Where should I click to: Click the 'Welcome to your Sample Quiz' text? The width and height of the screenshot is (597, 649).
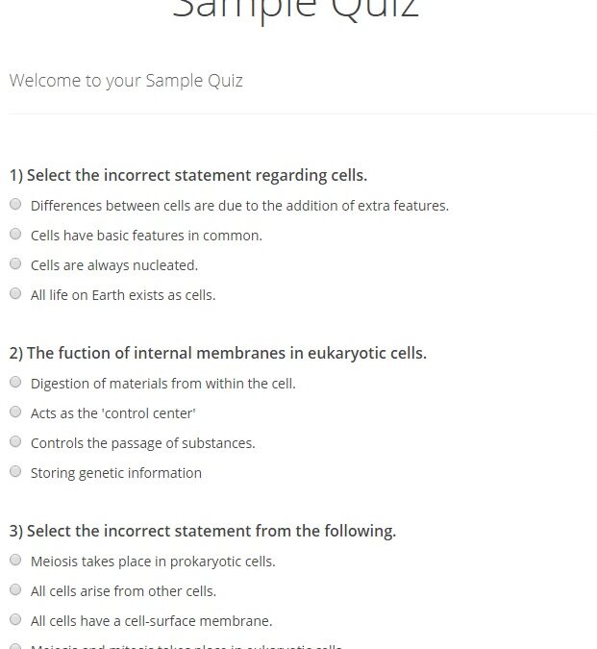(126, 81)
